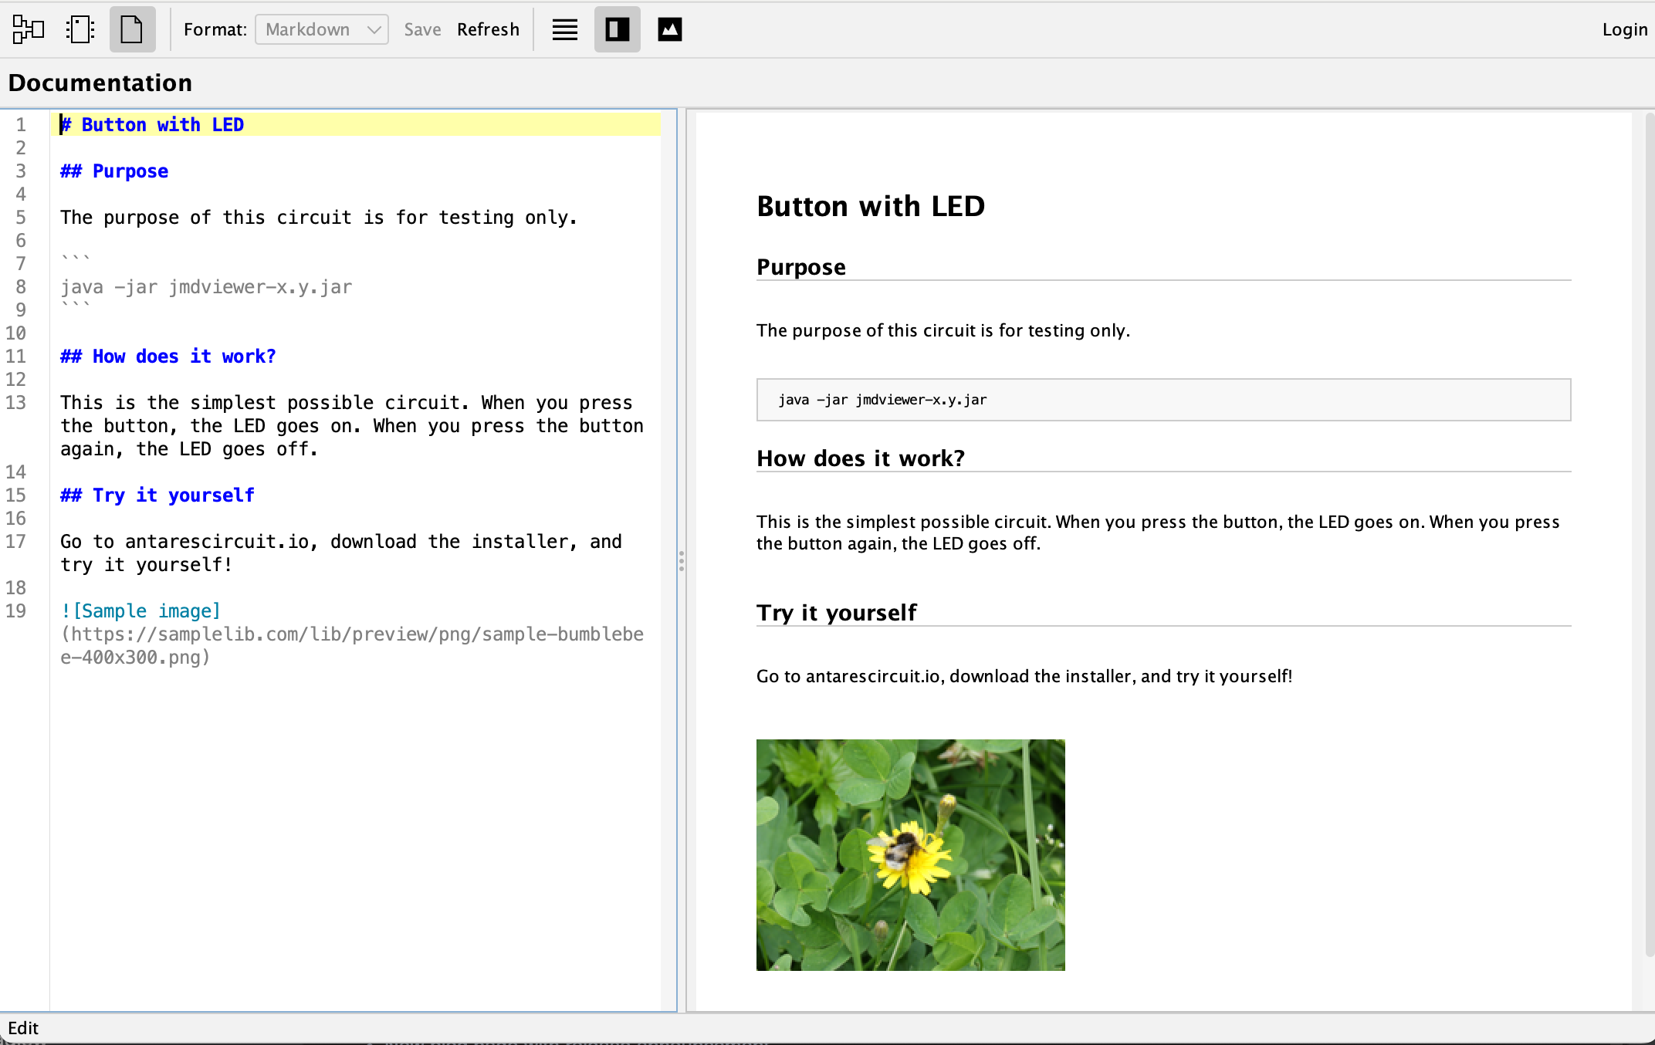This screenshot has height=1045, width=1655.
Task: Click '![Sample image]' markdown link text
Action: [x=140, y=610]
